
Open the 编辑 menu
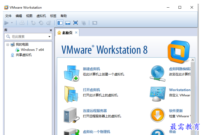(x=19, y=16)
